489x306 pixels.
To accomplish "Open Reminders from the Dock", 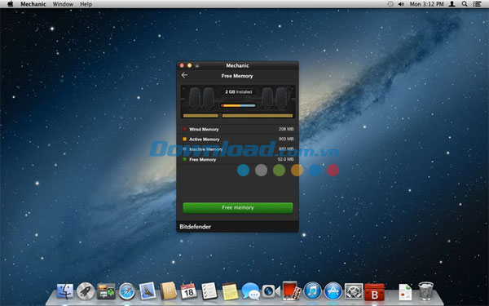I will click(x=209, y=290).
